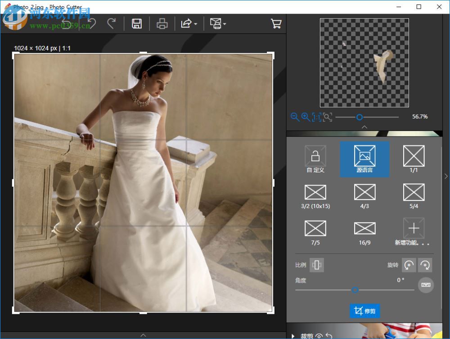Toggle portrait orientation for the crop ratio

[317, 265]
